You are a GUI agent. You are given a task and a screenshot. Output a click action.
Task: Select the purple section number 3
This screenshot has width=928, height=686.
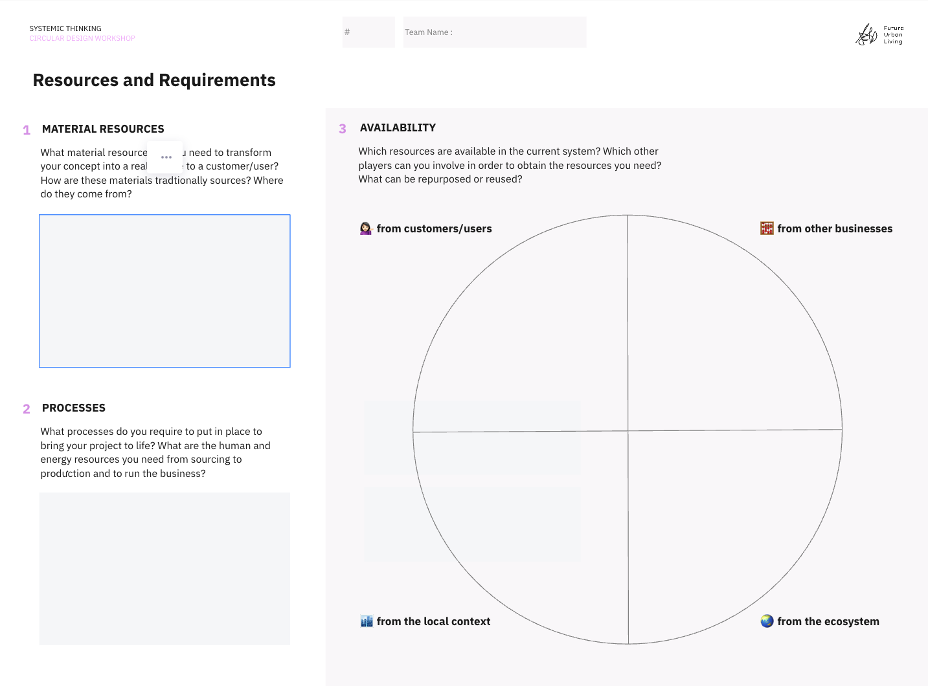pyautogui.click(x=343, y=129)
